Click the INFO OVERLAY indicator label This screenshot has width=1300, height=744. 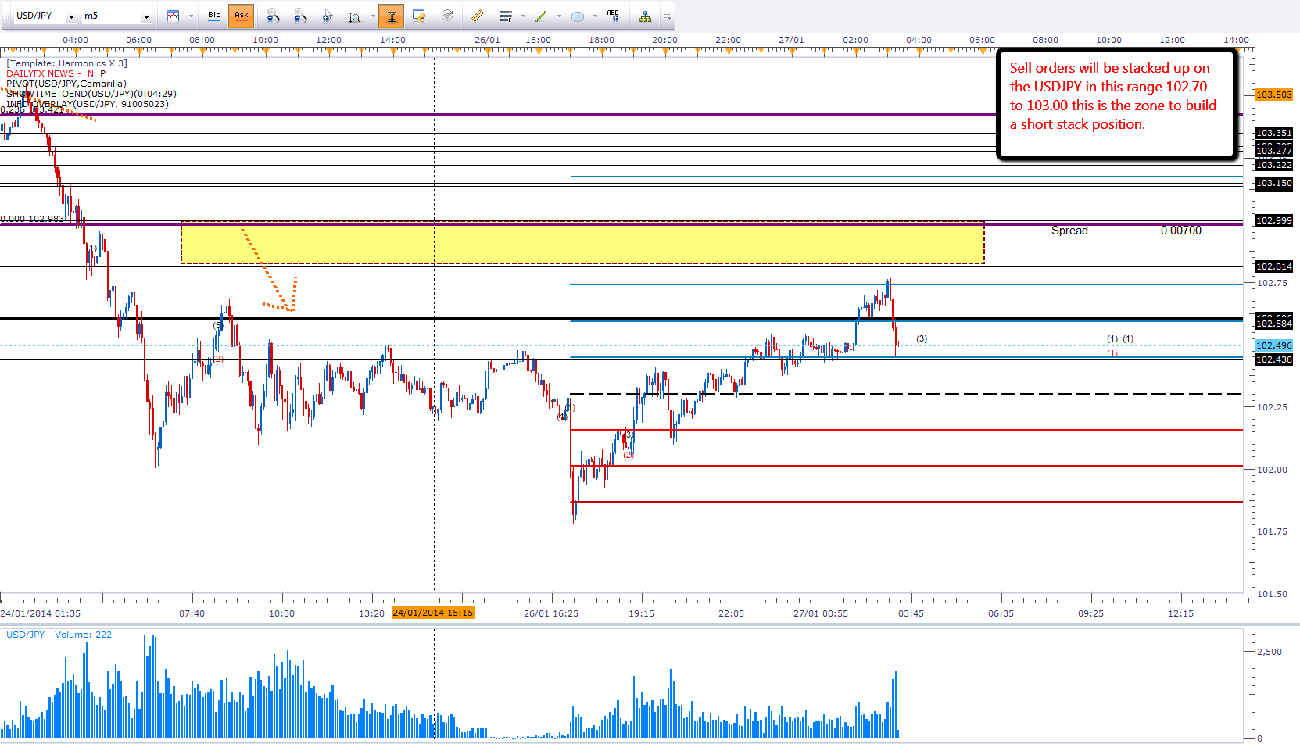point(88,104)
